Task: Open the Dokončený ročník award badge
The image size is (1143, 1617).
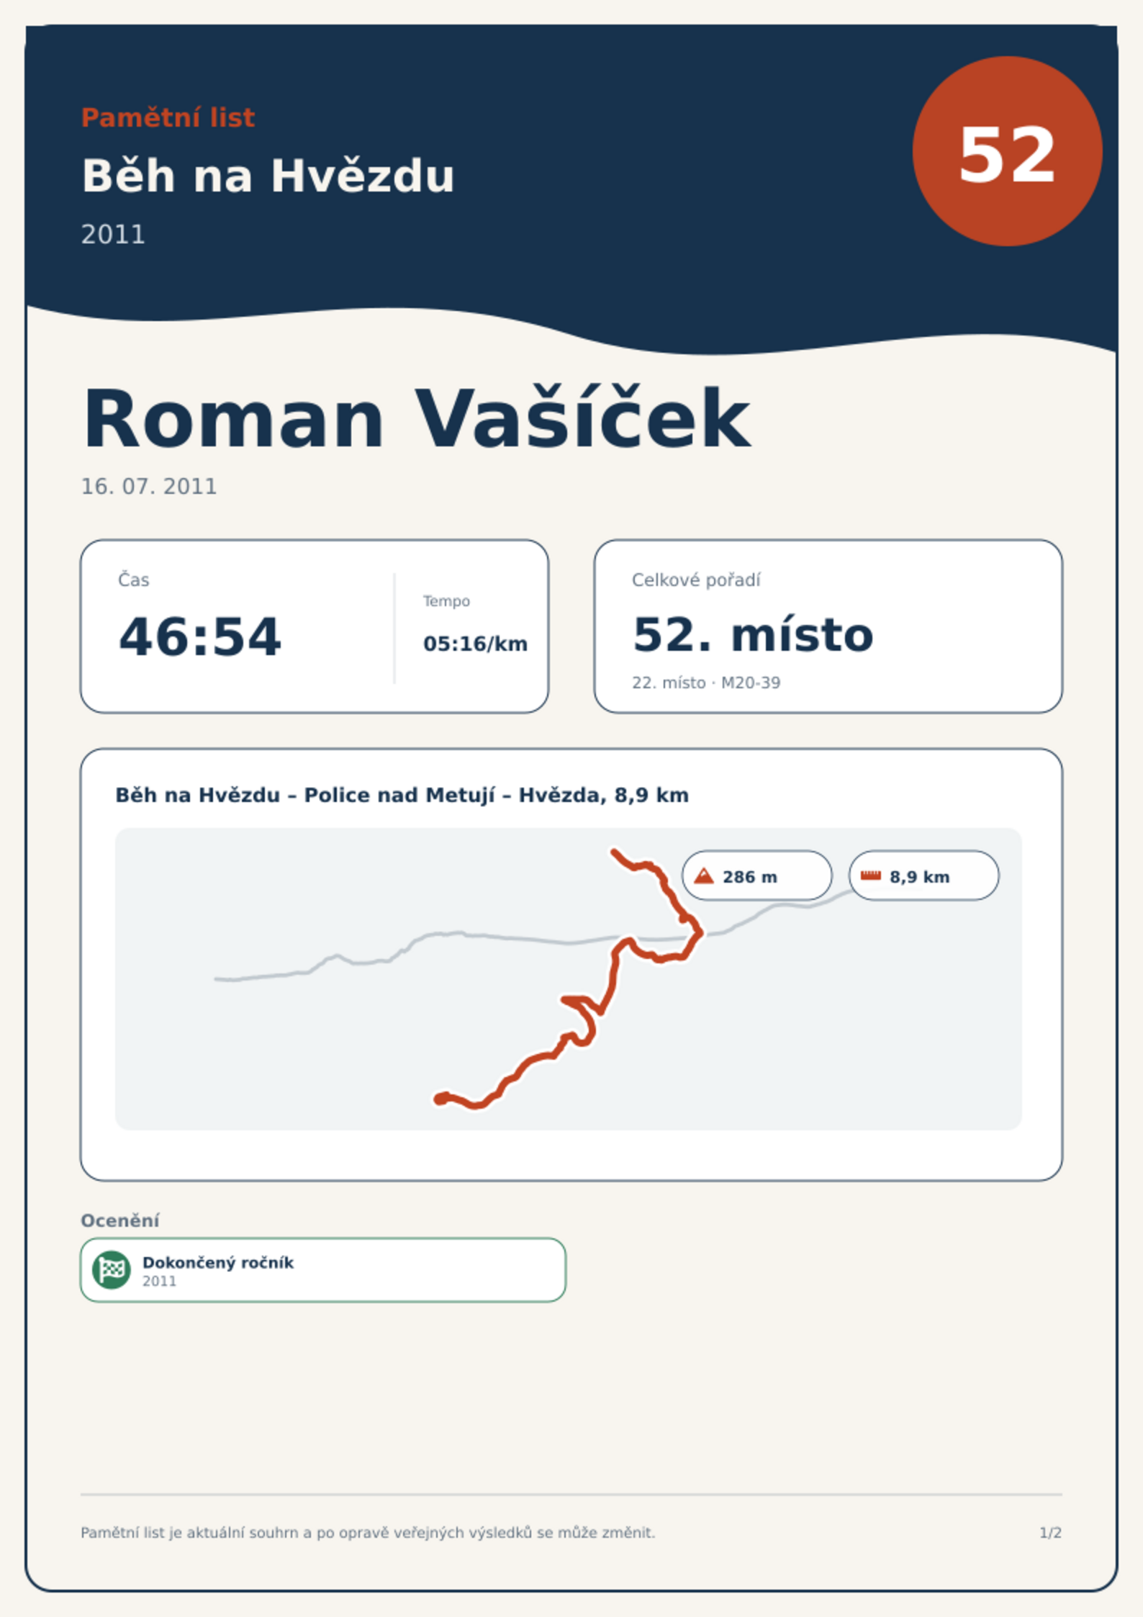Action: tap(323, 1270)
